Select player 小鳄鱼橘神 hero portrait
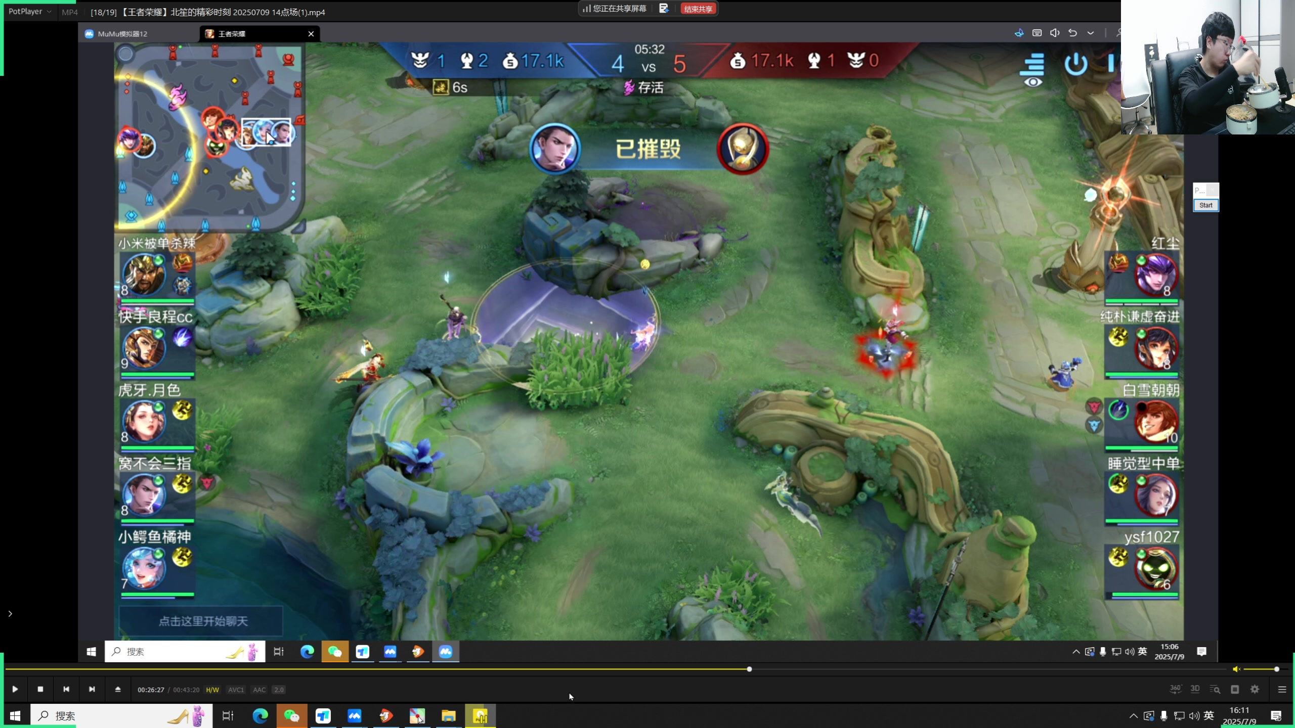The width and height of the screenshot is (1295, 728). (144, 568)
